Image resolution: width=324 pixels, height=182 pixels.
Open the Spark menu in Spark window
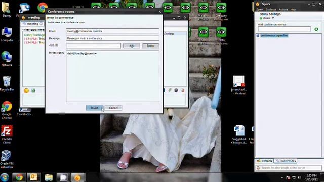tap(260, 9)
